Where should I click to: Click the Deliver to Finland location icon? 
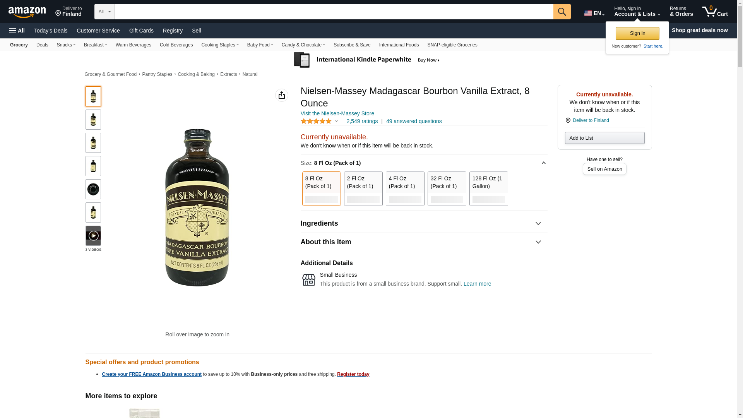click(x=568, y=120)
